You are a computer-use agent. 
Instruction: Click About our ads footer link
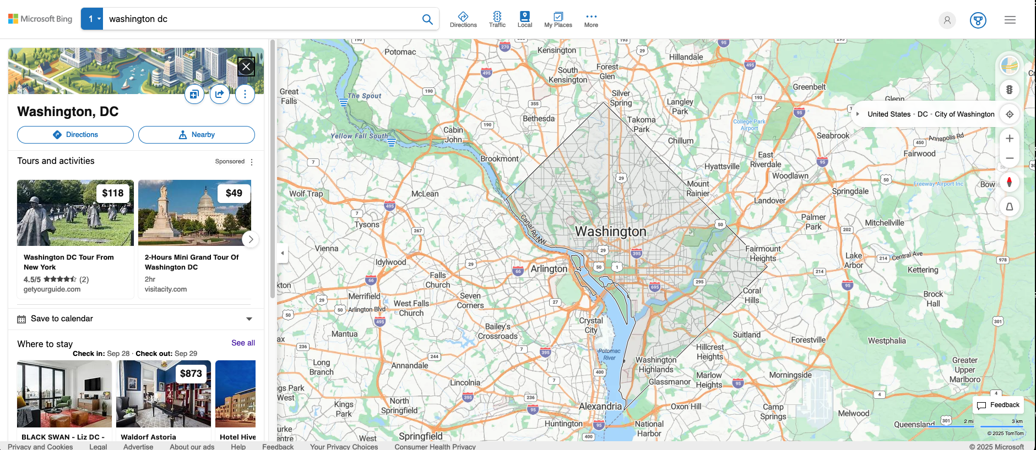click(192, 447)
